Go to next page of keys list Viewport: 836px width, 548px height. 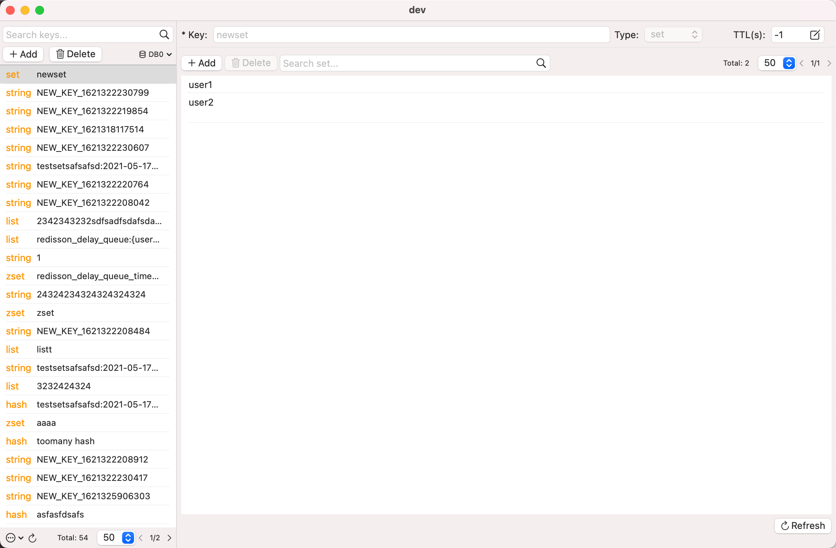coord(169,538)
